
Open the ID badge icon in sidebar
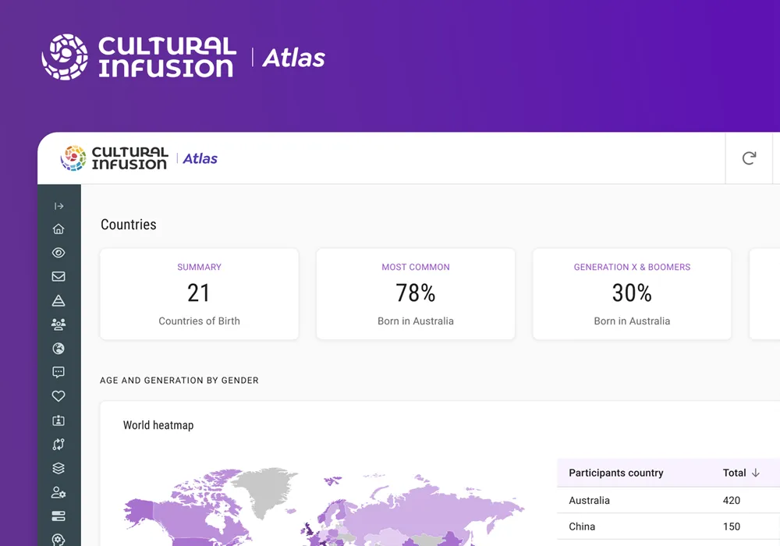pos(58,420)
